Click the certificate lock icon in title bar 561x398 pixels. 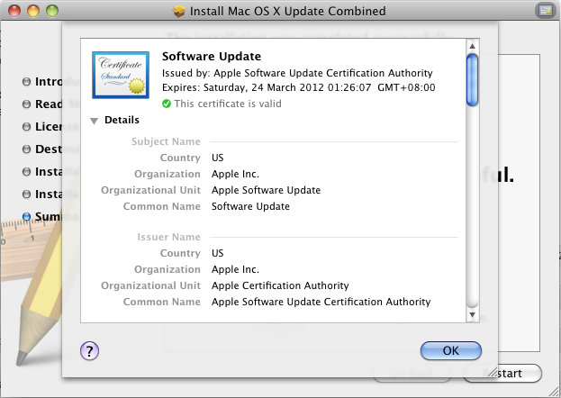click(x=546, y=11)
